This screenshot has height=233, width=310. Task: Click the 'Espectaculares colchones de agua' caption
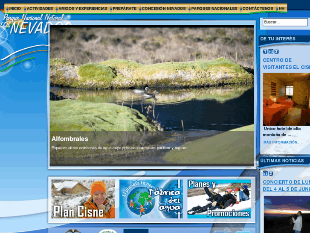119,148
